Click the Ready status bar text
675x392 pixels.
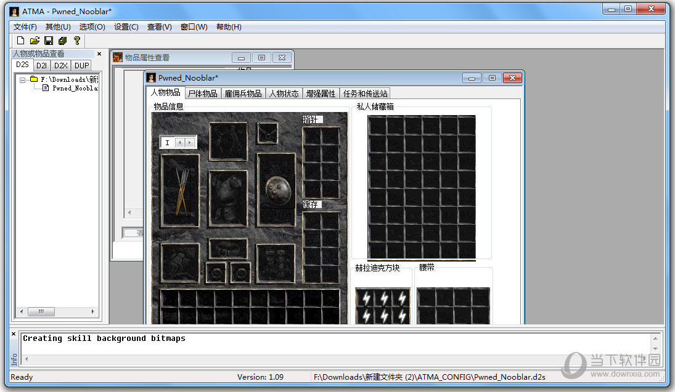click(22, 377)
